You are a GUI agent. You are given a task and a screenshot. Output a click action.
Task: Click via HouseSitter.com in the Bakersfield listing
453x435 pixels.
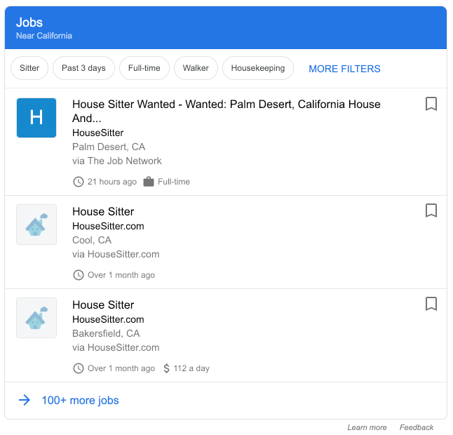(x=116, y=347)
